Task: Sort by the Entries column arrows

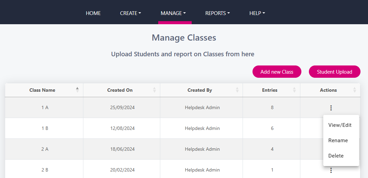Action: (294, 90)
